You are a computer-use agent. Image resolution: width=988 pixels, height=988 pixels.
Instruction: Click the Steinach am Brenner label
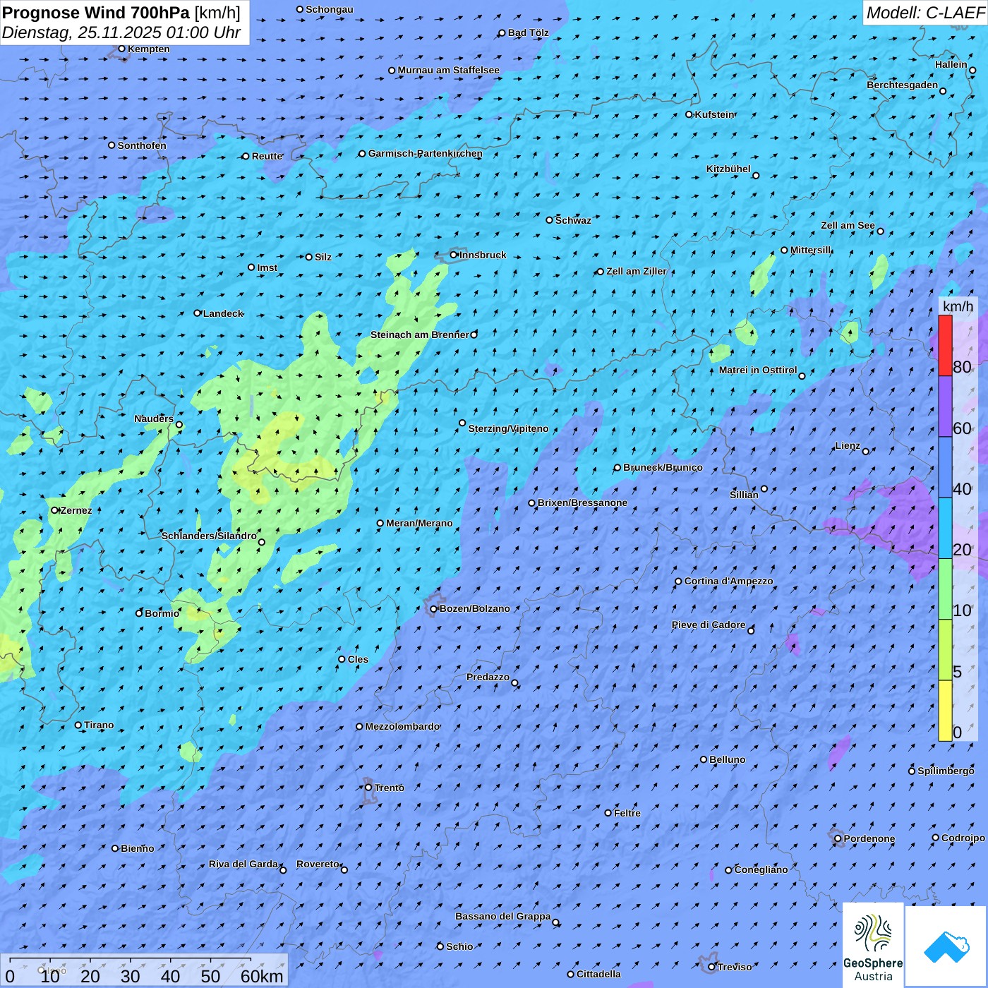(x=420, y=335)
